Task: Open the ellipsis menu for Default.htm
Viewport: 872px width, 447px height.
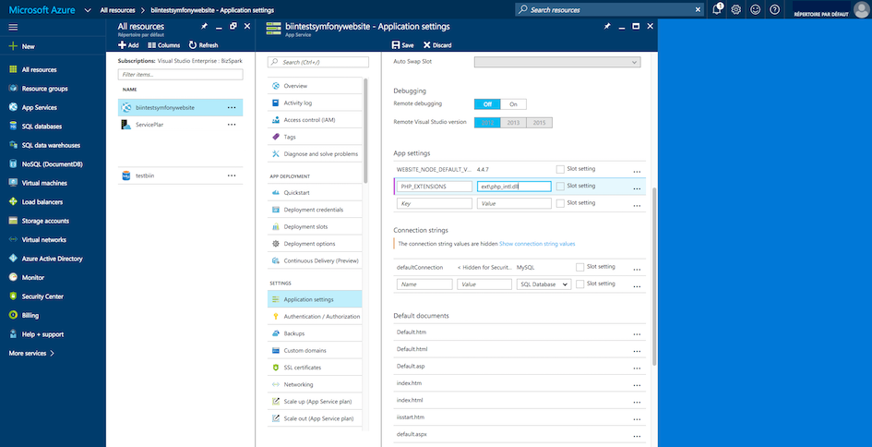Action: [637, 334]
